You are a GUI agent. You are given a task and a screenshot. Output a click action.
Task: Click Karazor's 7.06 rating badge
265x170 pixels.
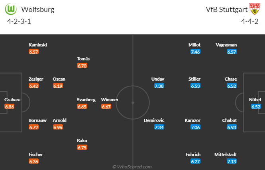(x=195, y=127)
